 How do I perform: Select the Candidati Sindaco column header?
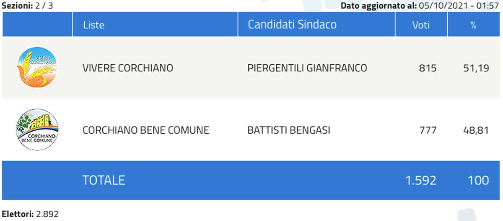[292, 24]
